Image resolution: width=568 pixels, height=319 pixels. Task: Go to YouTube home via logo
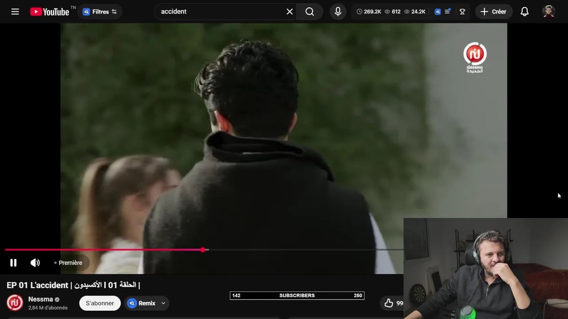point(50,12)
